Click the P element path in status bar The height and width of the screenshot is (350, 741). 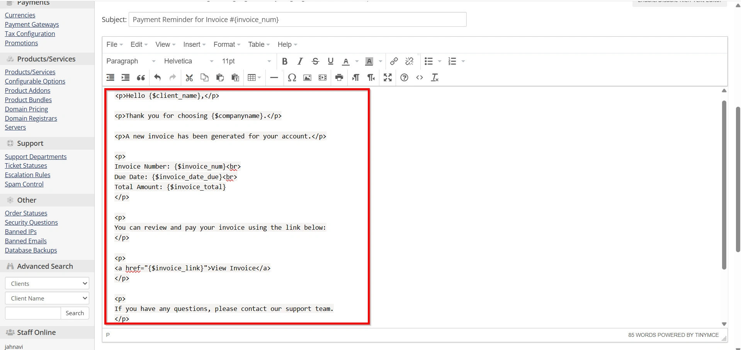tap(108, 335)
